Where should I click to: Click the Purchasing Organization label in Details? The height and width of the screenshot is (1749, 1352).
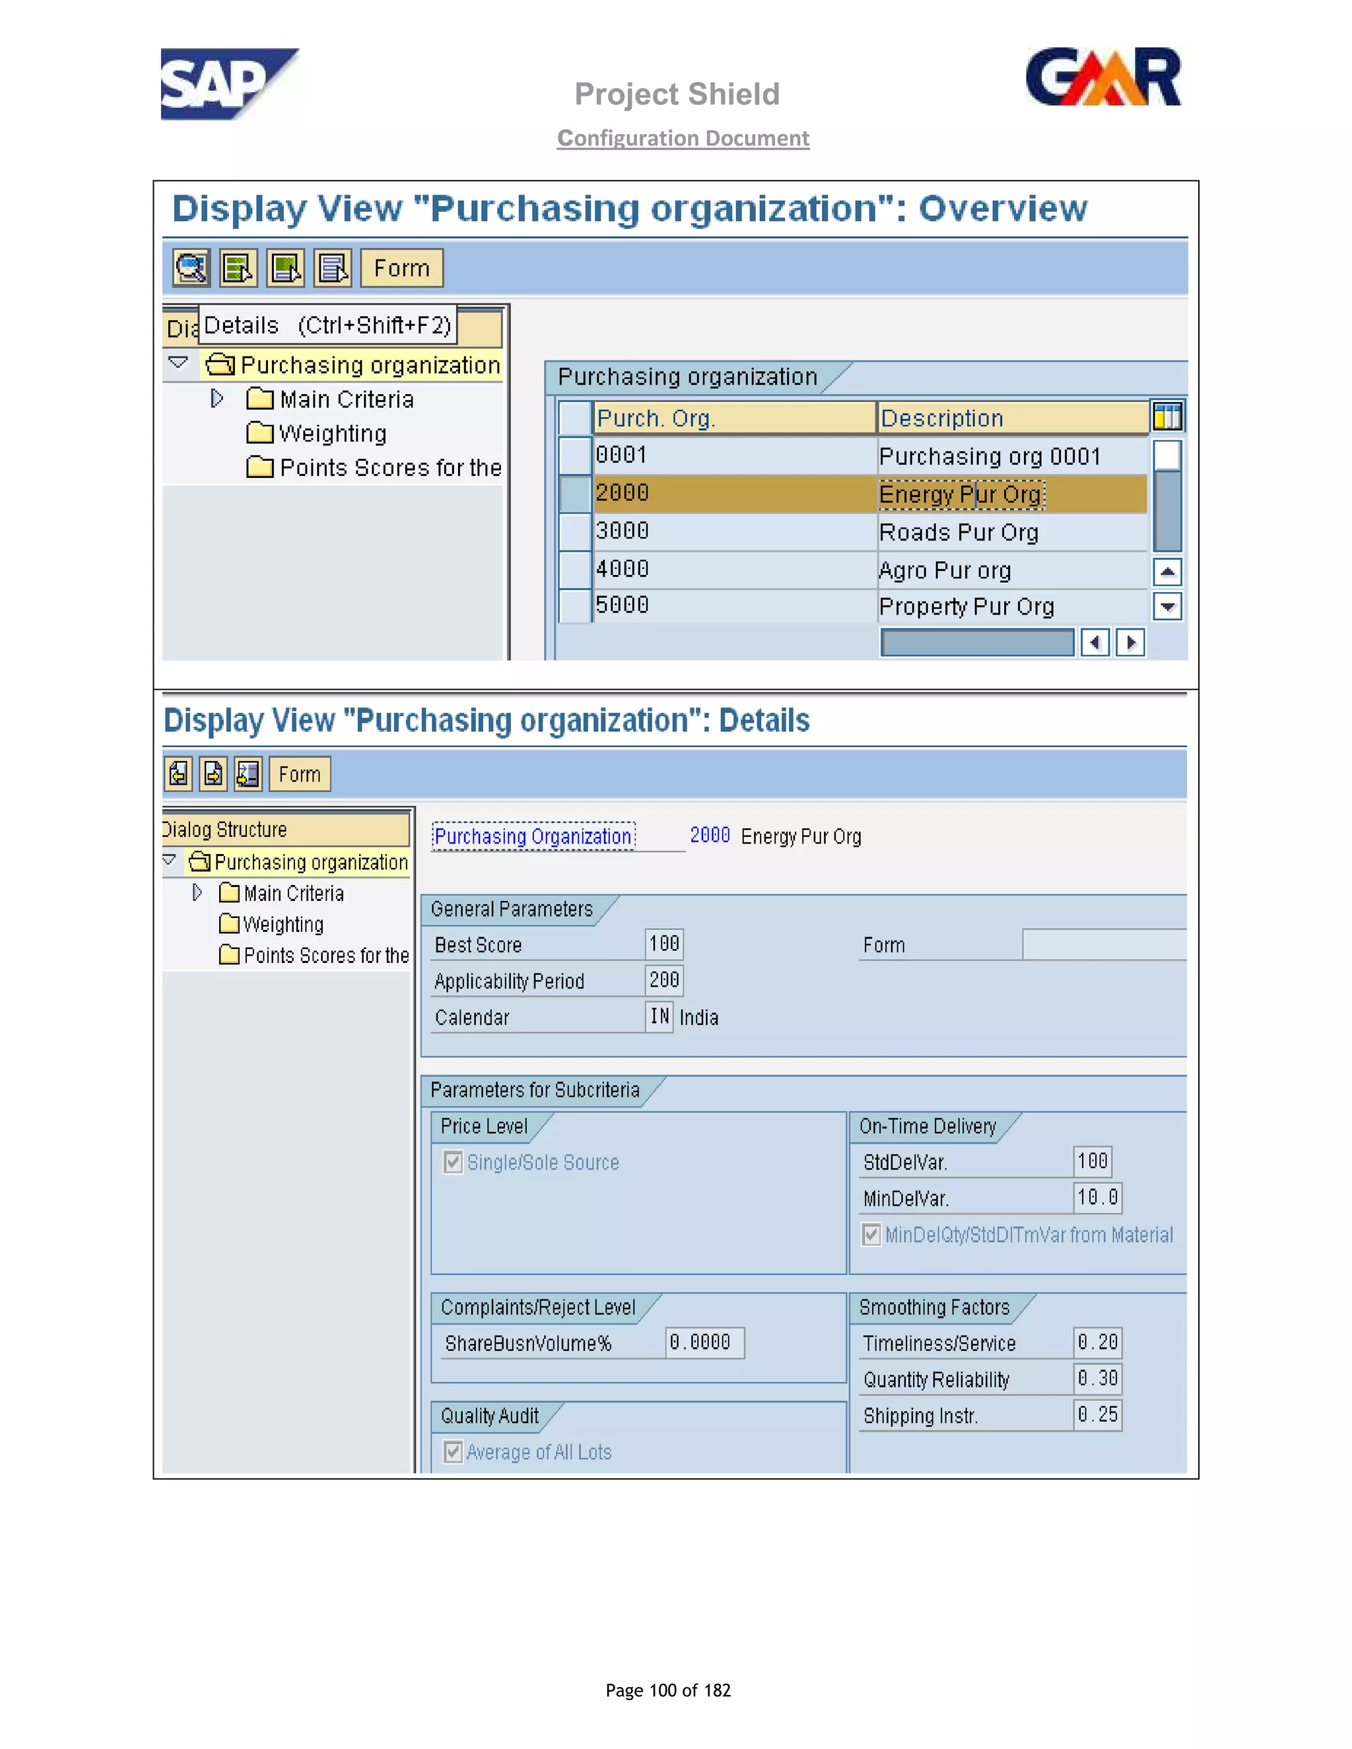[x=533, y=836]
